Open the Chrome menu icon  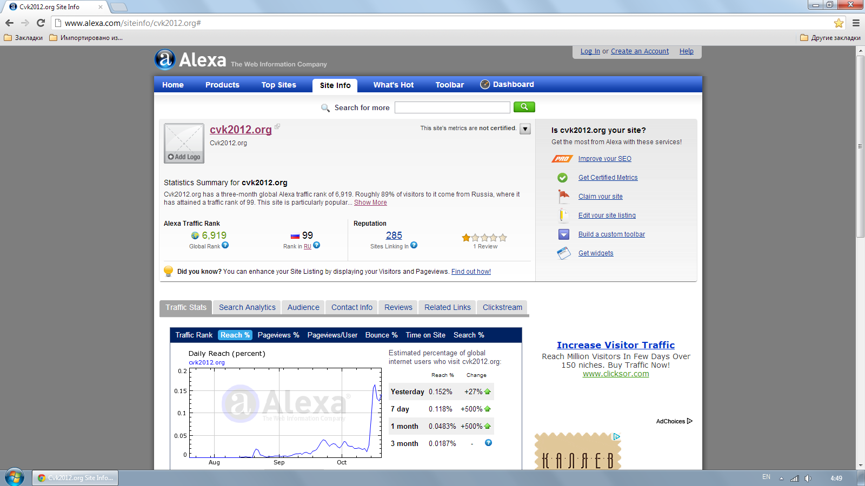coord(856,23)
